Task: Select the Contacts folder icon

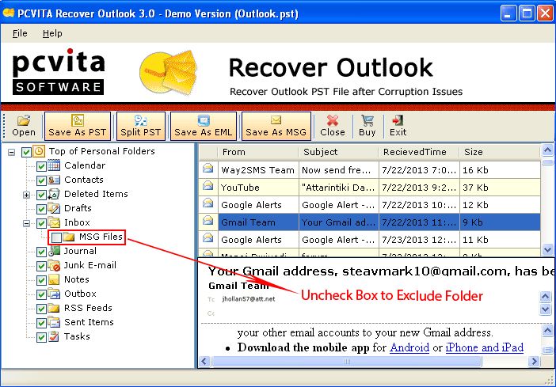Action: pos(54,180)
